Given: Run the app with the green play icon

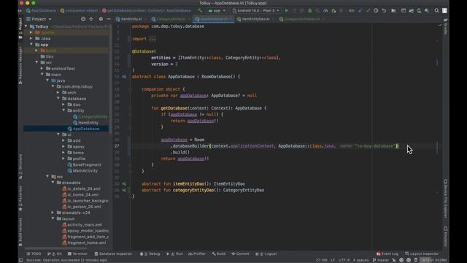Looking at the screenshot, I should pos(287,10).
